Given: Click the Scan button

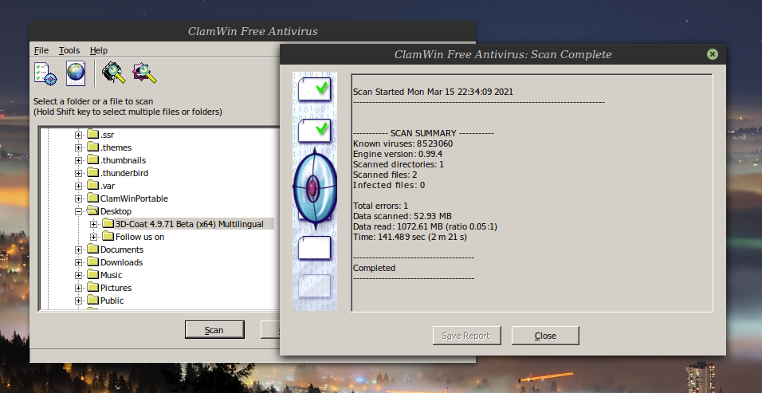Looking at the screenshot, I should pyautogui.click(x=214, y=330).
